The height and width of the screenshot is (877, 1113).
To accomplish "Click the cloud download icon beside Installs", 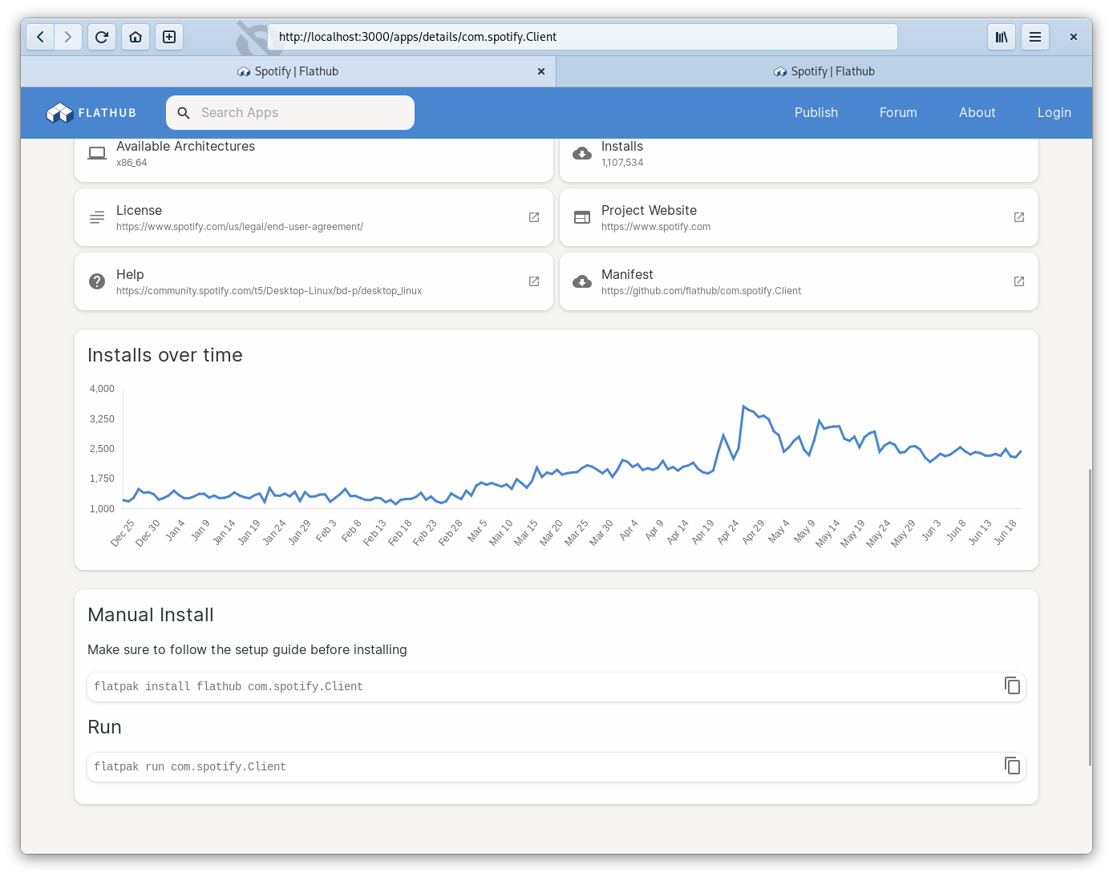I will pos(582,153).
